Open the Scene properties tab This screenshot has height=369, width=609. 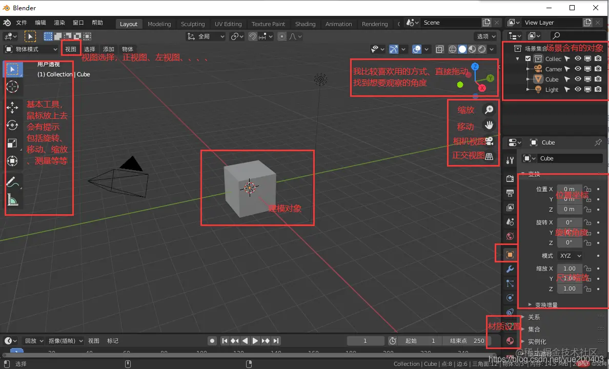[x=510, y=222]
